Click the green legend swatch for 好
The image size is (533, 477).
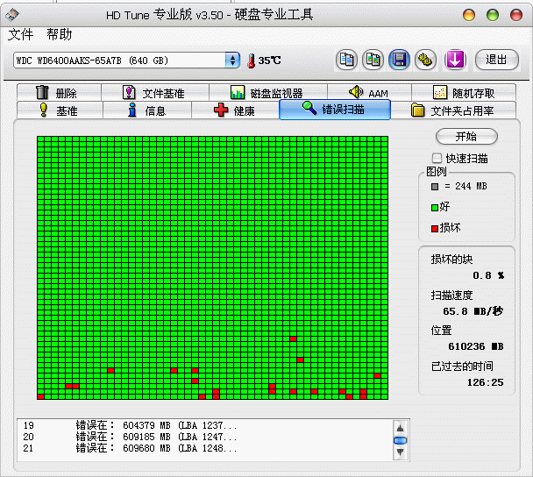[x=435, y=208]
